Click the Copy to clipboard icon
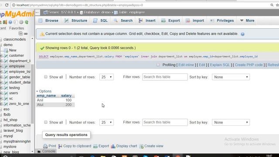The width and height of the screenshot is (279, 157). (x=60, y=146)
